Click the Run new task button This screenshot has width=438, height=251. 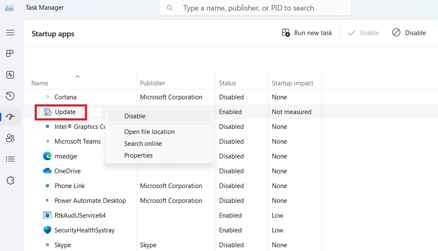(307, 33)
